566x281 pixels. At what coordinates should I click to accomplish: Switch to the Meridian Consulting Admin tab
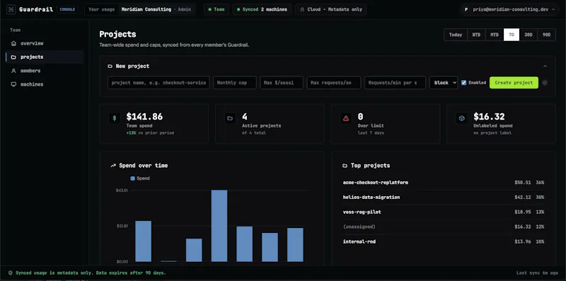[156, 10]
